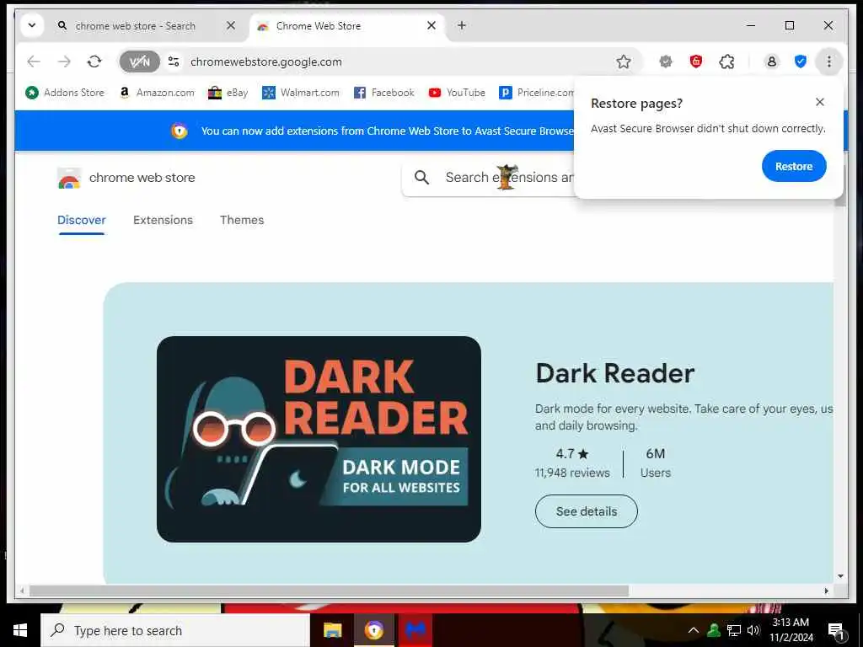Open the Walmart.com bookmark

tap(301, 93)
